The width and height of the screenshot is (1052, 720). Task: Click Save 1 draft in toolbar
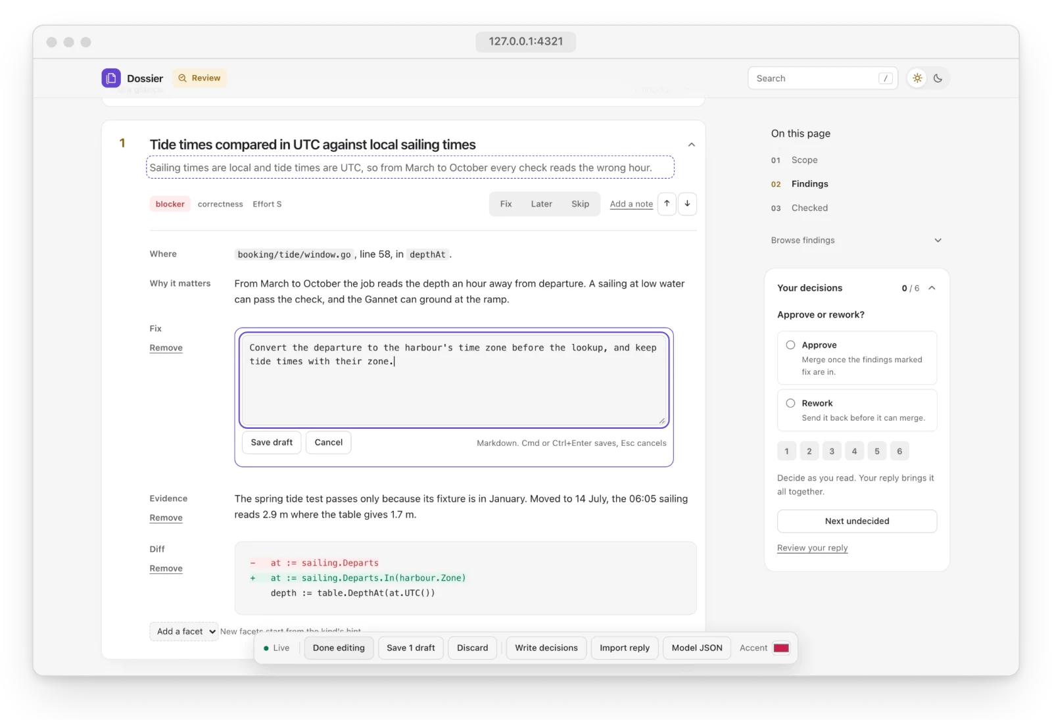pos(411,648)
